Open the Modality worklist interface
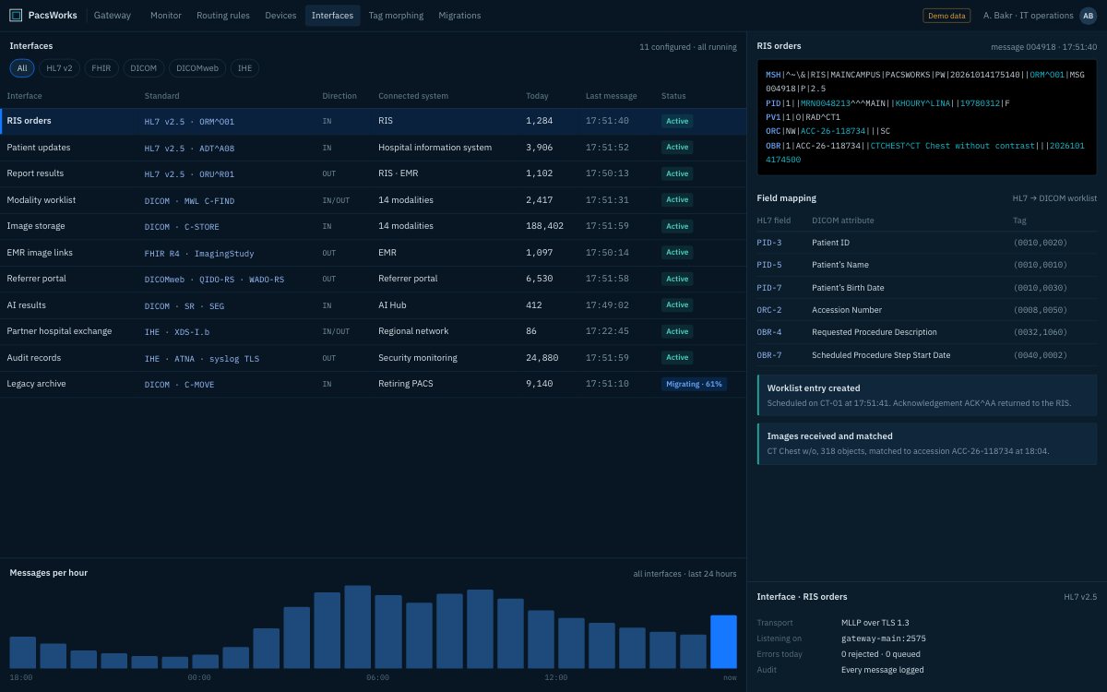This screenshot has width=1107, height=692. coord(373,200)
